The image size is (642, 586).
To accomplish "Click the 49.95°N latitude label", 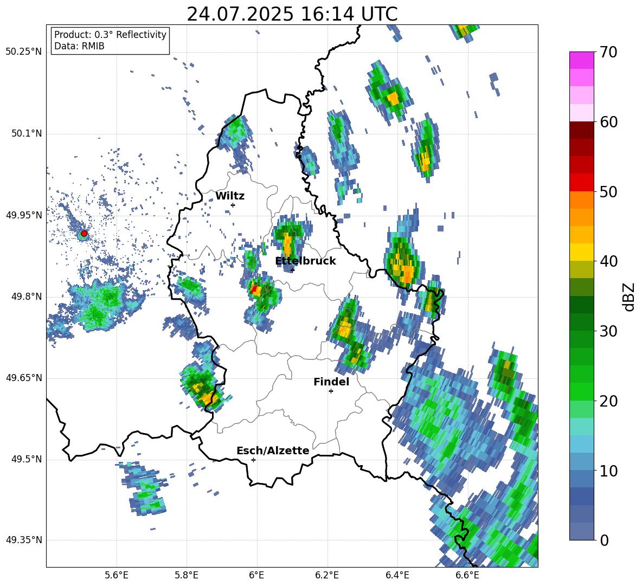I will (x=24, y=215).
